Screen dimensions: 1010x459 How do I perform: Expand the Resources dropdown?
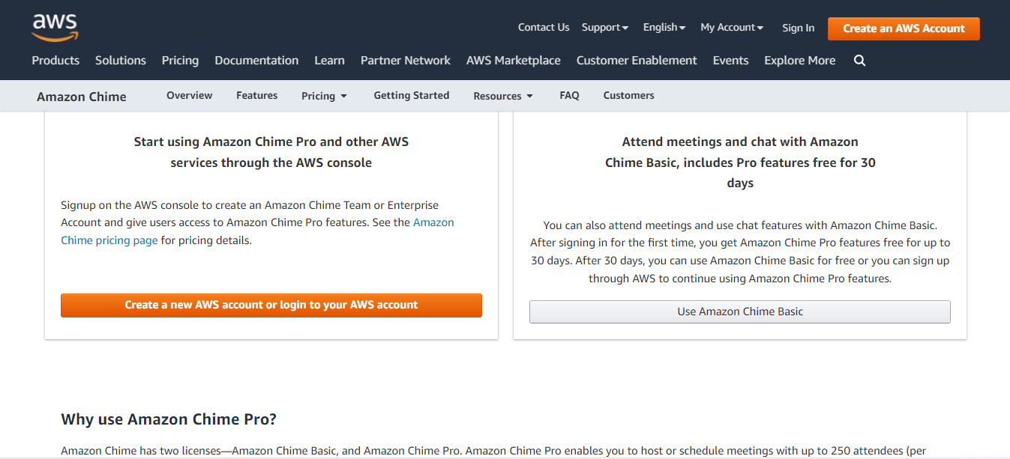pos(502,96)
